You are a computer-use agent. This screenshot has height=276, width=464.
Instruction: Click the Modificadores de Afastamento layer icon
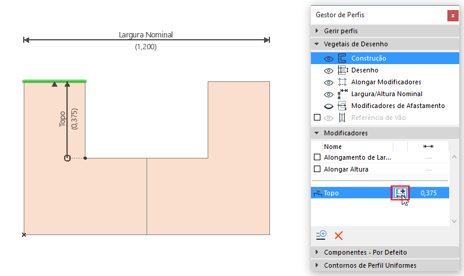[342, 106]
